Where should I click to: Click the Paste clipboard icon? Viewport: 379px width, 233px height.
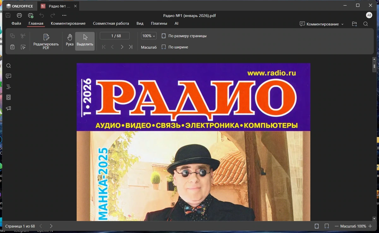(x=12, y=47)
